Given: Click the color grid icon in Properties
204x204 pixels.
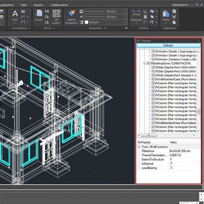Looking at the screenshot, I should [81, 22].
